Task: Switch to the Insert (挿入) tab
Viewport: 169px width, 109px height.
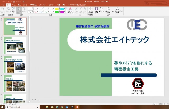Action: point(19,5)
